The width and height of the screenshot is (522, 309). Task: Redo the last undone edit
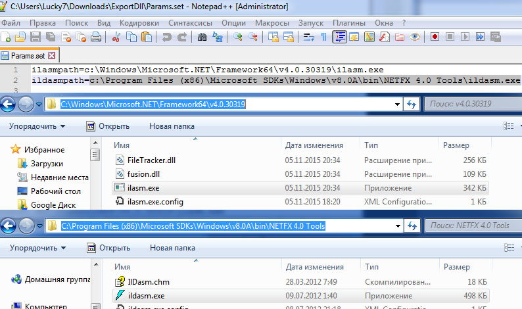coord(181,37)
